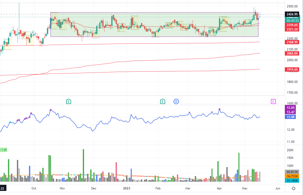
Task: Select the 2023 label on the time axis
Action: click(127, 188)
